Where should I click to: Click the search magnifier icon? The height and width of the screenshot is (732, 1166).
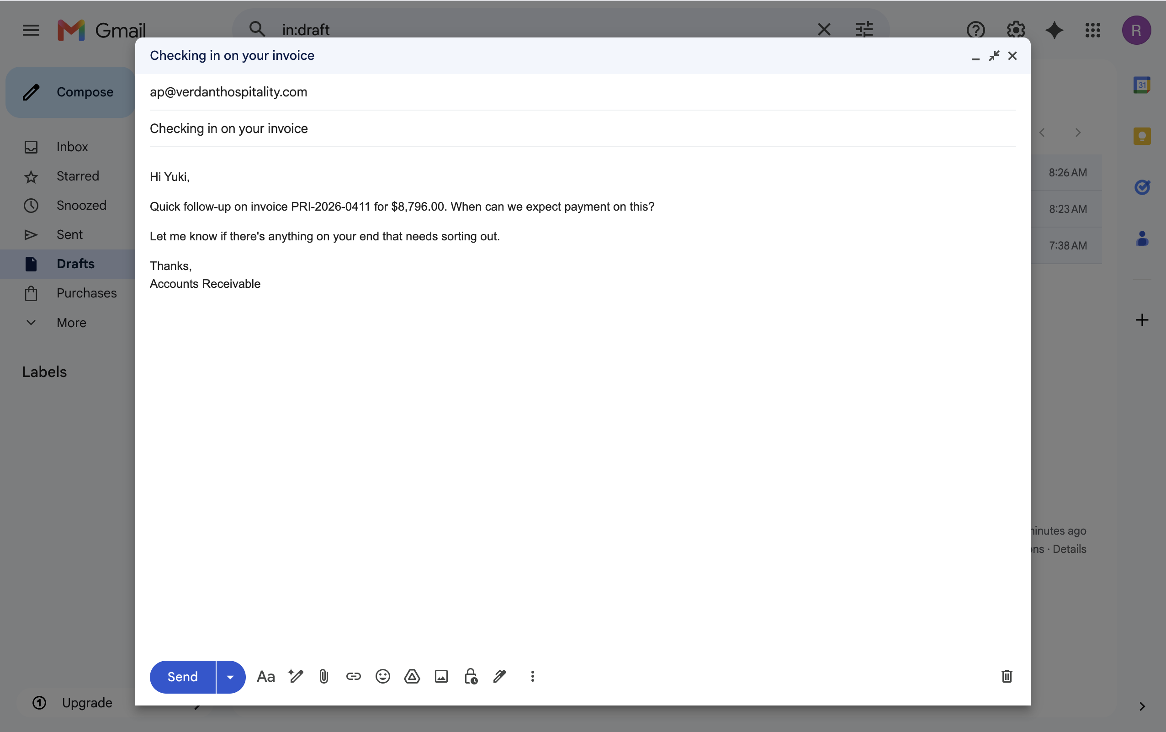pyautogui.click(x=257, y=30)
